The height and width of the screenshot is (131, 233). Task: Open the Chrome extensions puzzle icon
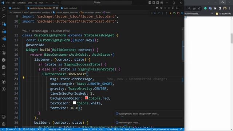point(215,8)
